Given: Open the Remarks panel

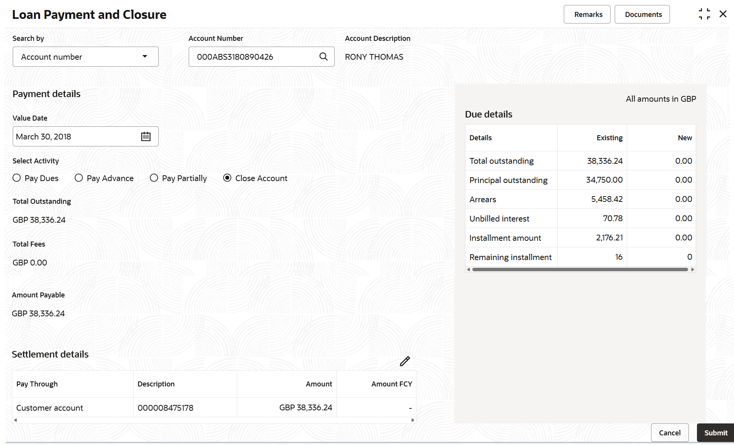Looking at the screenshot, I should click(x=587, y=14).
